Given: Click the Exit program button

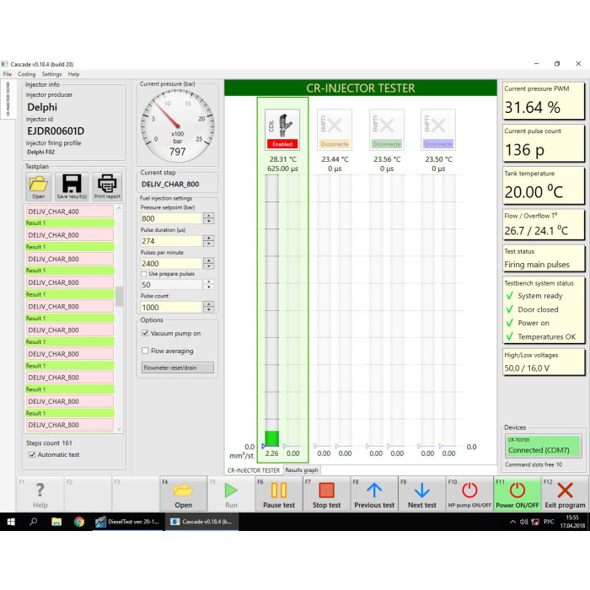Looking at the screenshot, I should pyautogui.click(x=566, y=493).
